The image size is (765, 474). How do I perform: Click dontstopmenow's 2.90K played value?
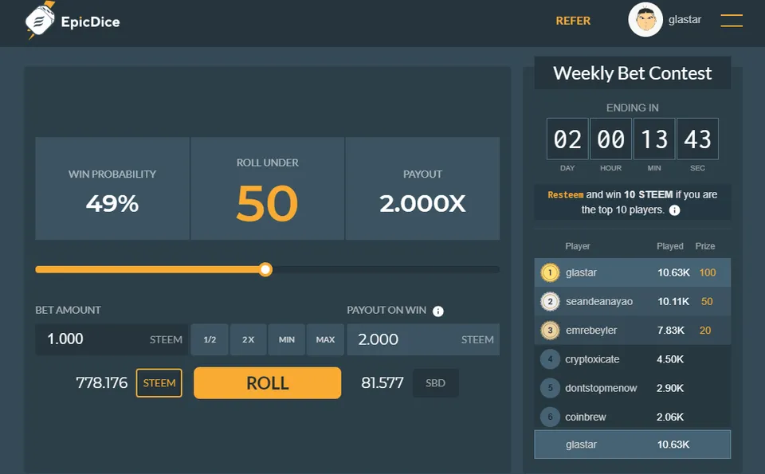coord(670,388)
